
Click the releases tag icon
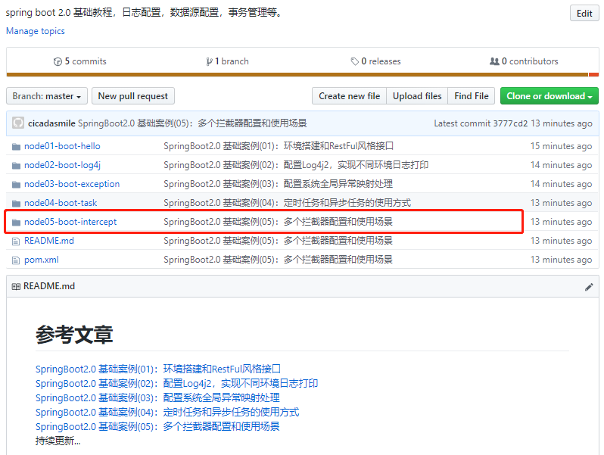(354, 61)
